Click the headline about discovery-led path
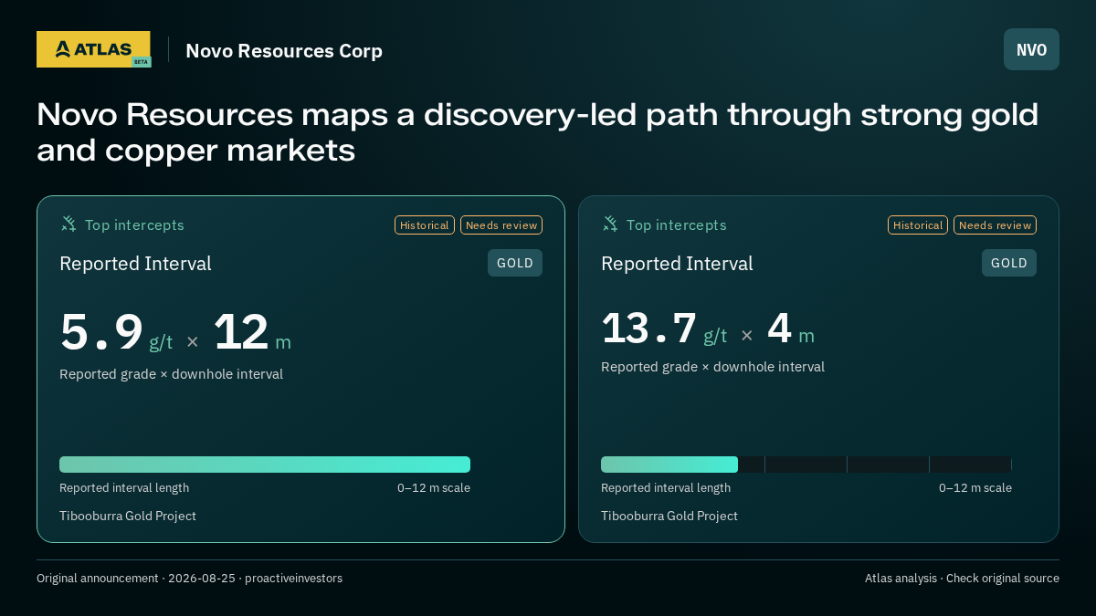This screenshot has height=616, width=1096. tap(538, 132)
